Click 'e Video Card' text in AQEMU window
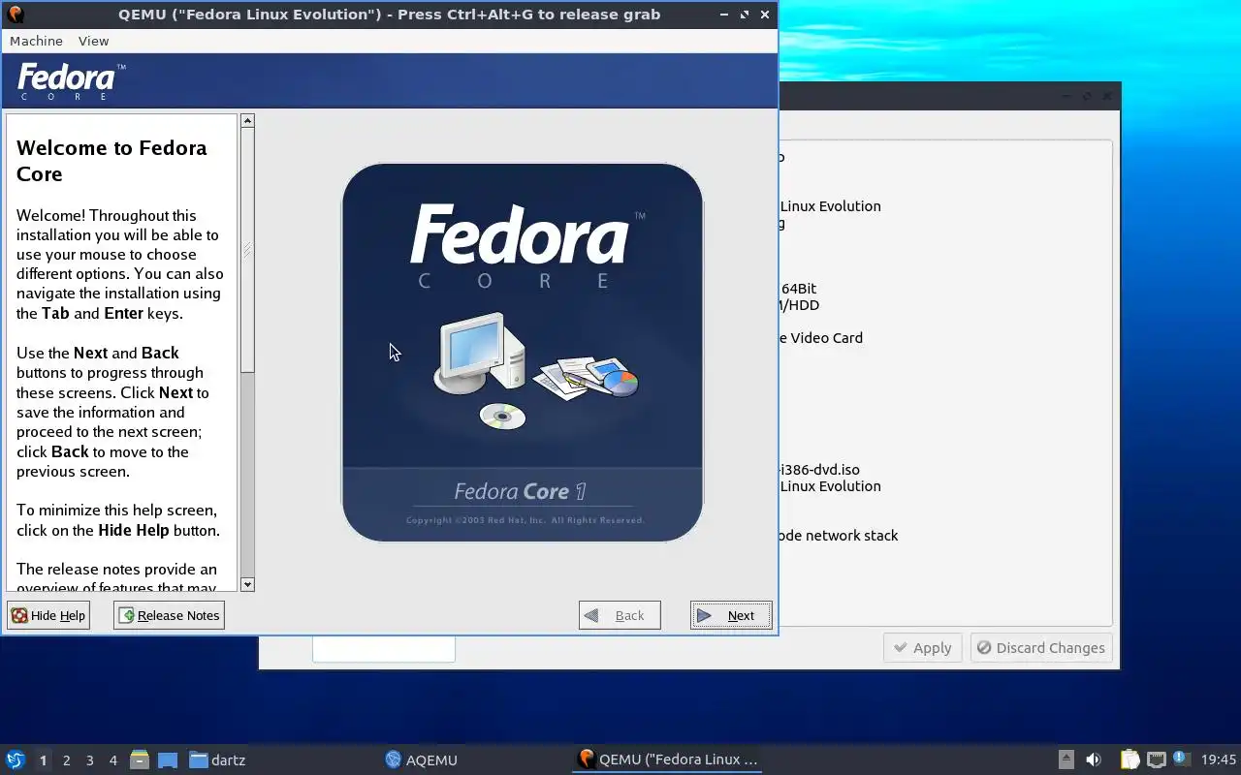This screenshot has width=1241, height=775. click(x=820, y=338)
